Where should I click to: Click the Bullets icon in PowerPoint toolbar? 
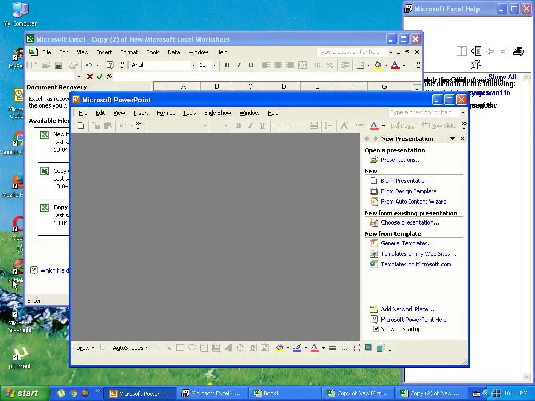coord(329,126)
